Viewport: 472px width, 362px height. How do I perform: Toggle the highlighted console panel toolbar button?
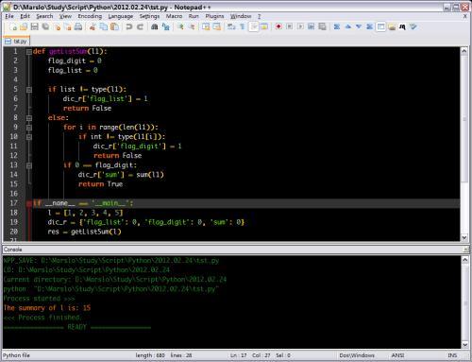coord(380,26)
